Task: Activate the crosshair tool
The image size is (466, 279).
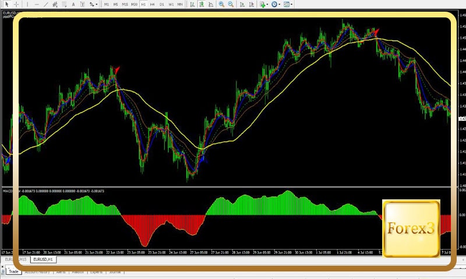Action: click(16, 4)
